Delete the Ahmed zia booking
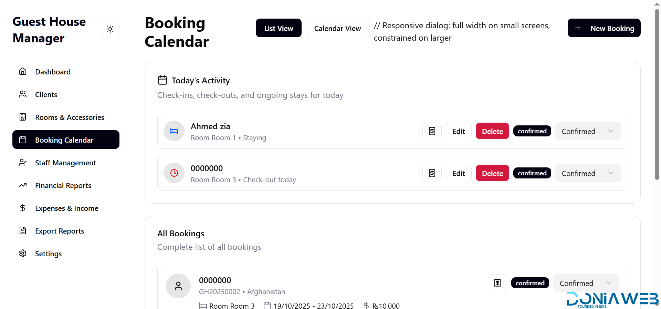The width and height of the screenshot is (661, 309). point(492,131)
